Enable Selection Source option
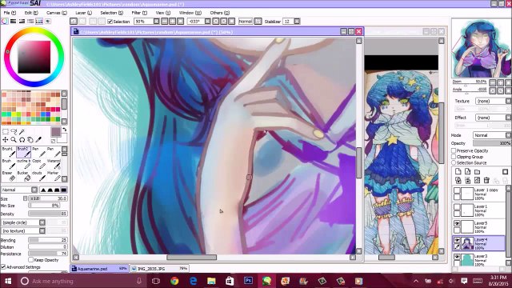This screenshot has height=288, width=512. [454, 162]
